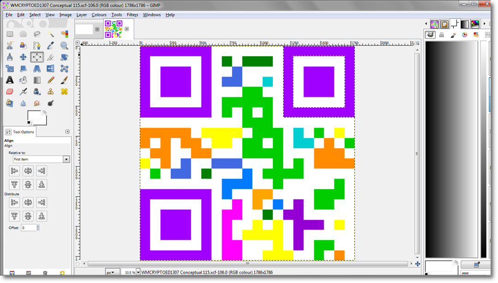Select the Paintbrush tool
498x283 pixels.
click(x=65, y=80)
